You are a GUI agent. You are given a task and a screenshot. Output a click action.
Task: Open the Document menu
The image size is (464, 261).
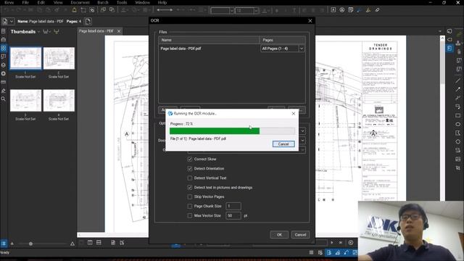80,2
